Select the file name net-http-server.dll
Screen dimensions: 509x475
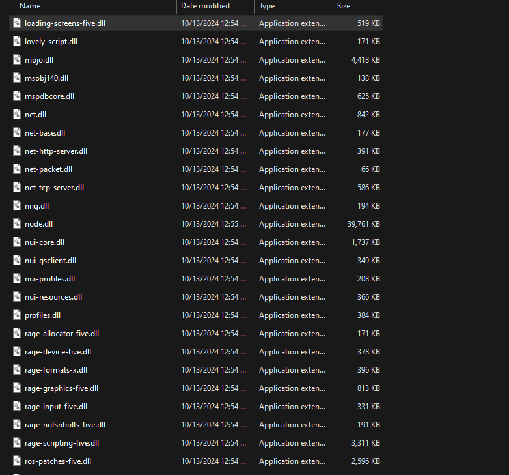click(56, 151)
